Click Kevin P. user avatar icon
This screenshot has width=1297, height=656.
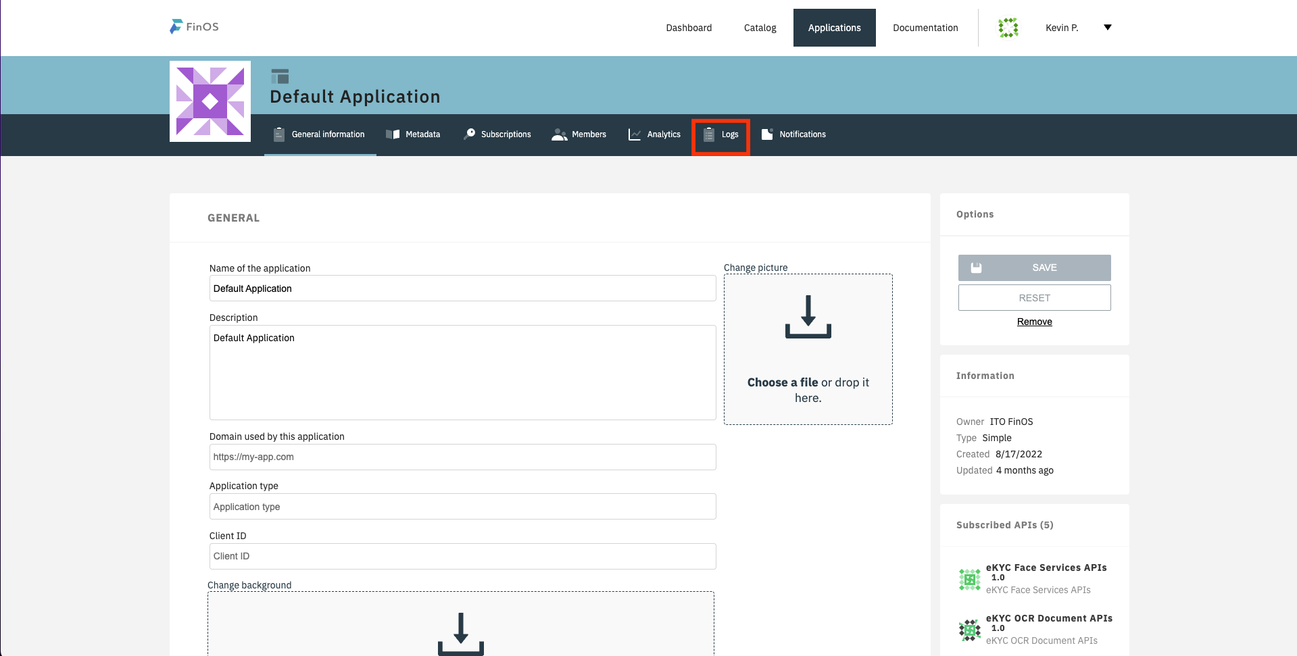coord(1008,28)
